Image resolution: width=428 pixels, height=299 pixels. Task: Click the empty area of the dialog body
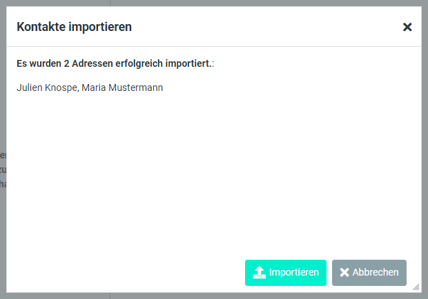(214, 172)
